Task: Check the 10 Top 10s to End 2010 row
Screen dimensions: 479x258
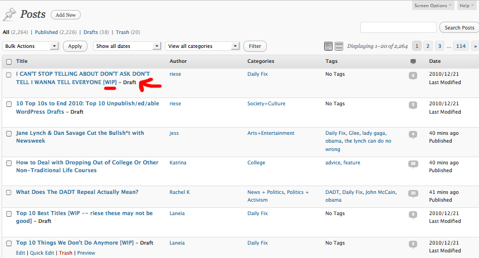Action: (x=9, y=104)
